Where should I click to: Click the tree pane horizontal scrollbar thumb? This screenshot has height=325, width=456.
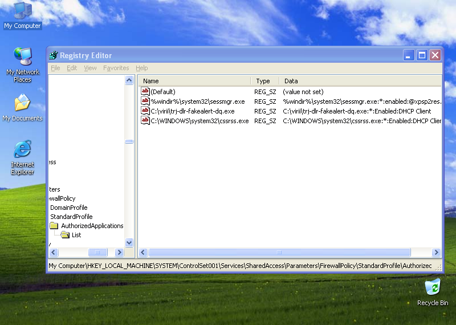[97, 252]
